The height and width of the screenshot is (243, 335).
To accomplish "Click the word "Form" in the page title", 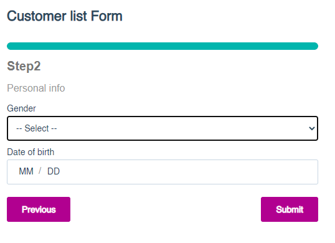I will click(x=106, y=16).
